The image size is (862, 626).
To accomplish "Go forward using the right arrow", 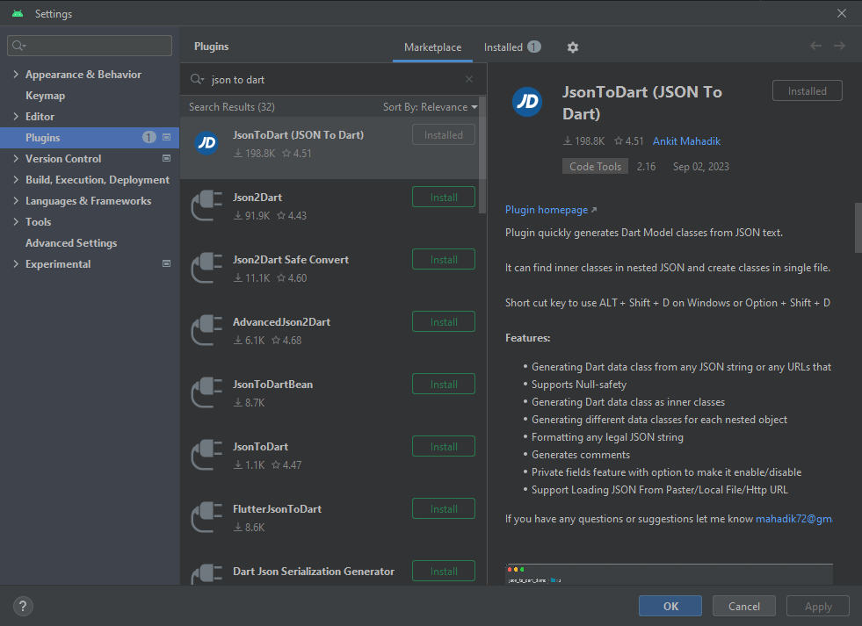I will tap(839, 47).
